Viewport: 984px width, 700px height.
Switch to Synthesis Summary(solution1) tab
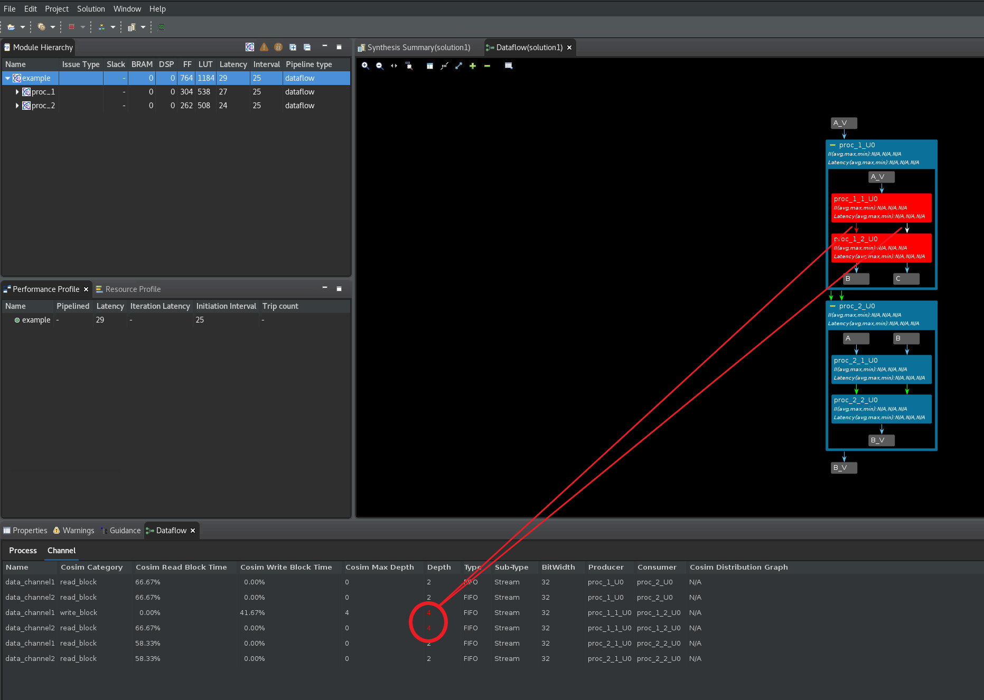tap(414, 48)
